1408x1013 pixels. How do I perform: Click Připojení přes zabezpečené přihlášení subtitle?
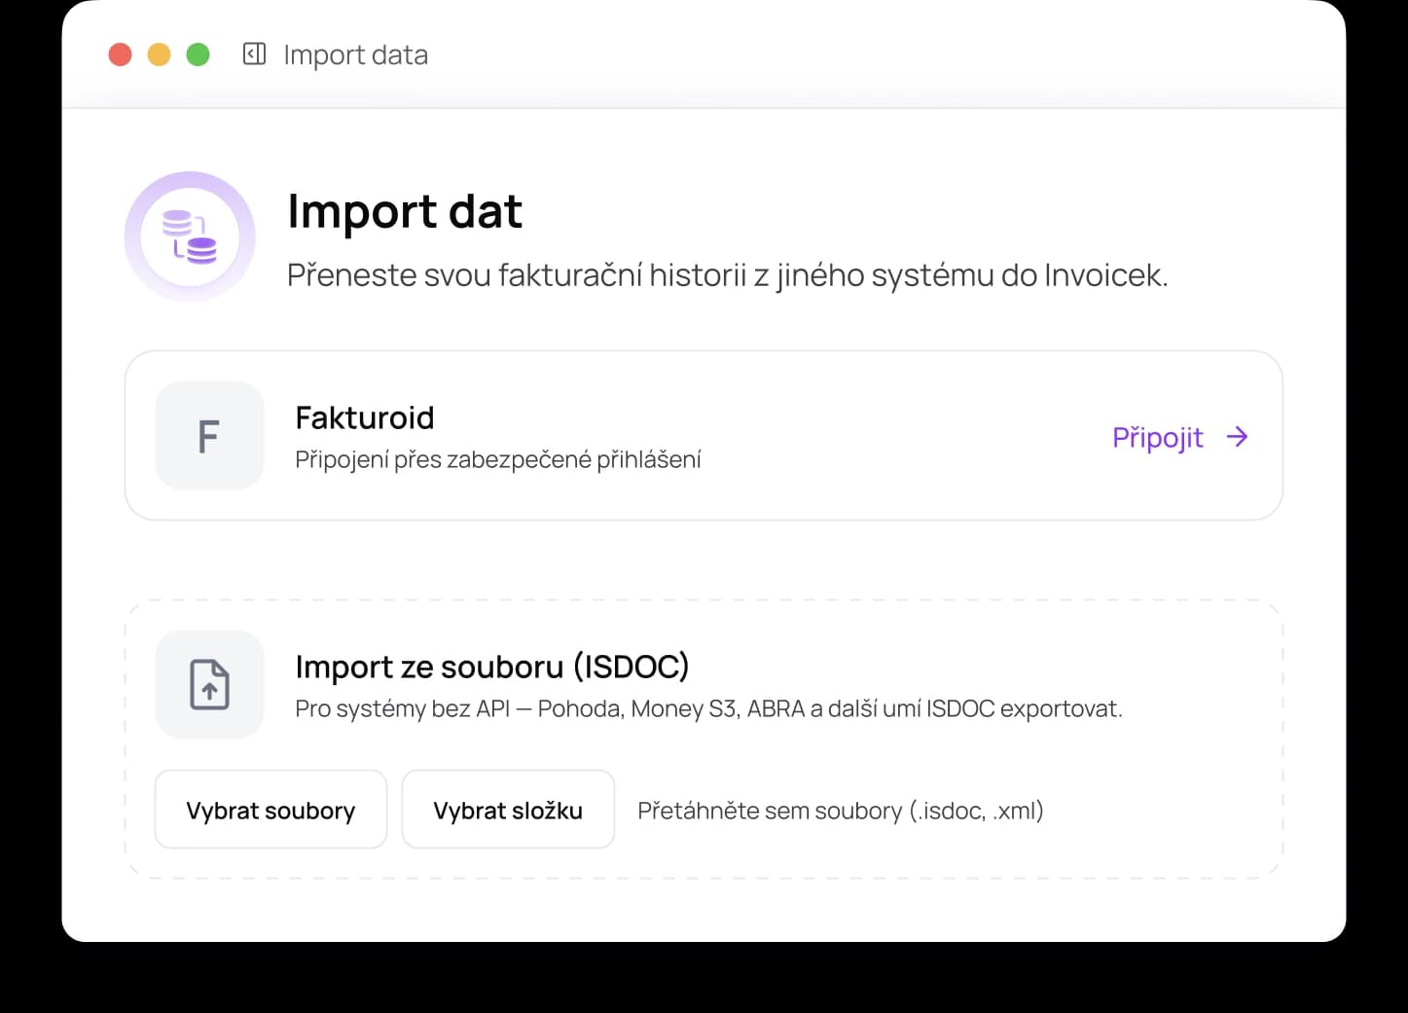coord(498,459)
